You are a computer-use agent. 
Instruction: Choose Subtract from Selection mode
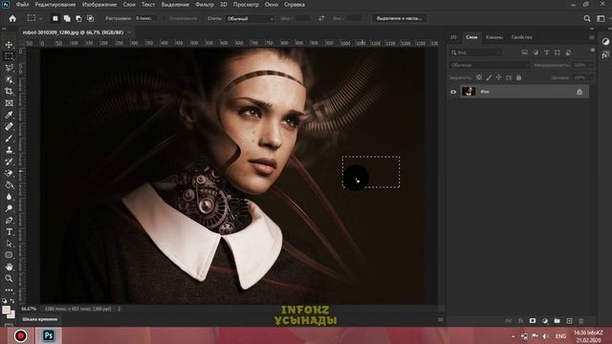click(x=78, y=18)
